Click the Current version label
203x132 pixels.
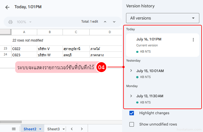(147, 45)
